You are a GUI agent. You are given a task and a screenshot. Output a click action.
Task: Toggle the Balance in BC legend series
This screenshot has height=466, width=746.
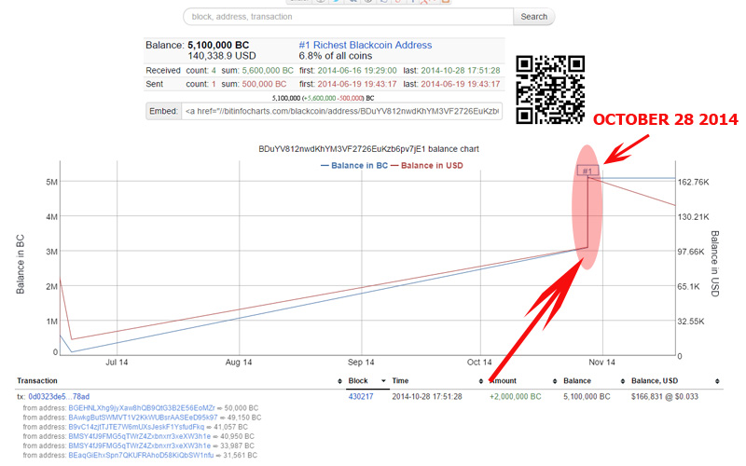354,166
